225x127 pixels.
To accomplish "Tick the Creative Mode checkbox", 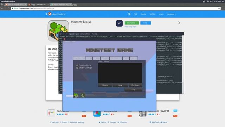I will pos(77,65).
